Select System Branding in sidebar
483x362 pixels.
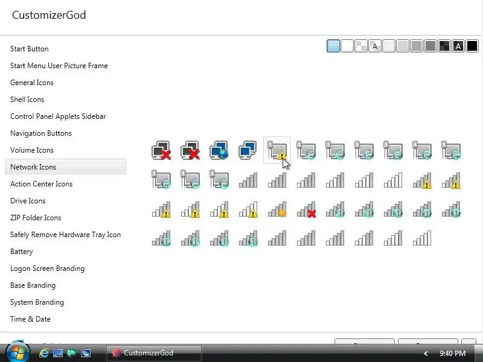pos(37,302)
